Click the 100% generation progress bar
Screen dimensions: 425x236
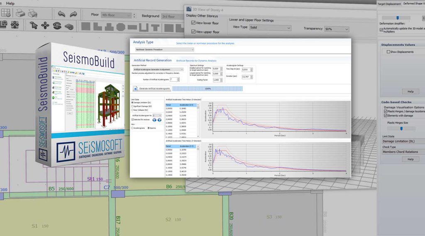click(x=208, y=89)
